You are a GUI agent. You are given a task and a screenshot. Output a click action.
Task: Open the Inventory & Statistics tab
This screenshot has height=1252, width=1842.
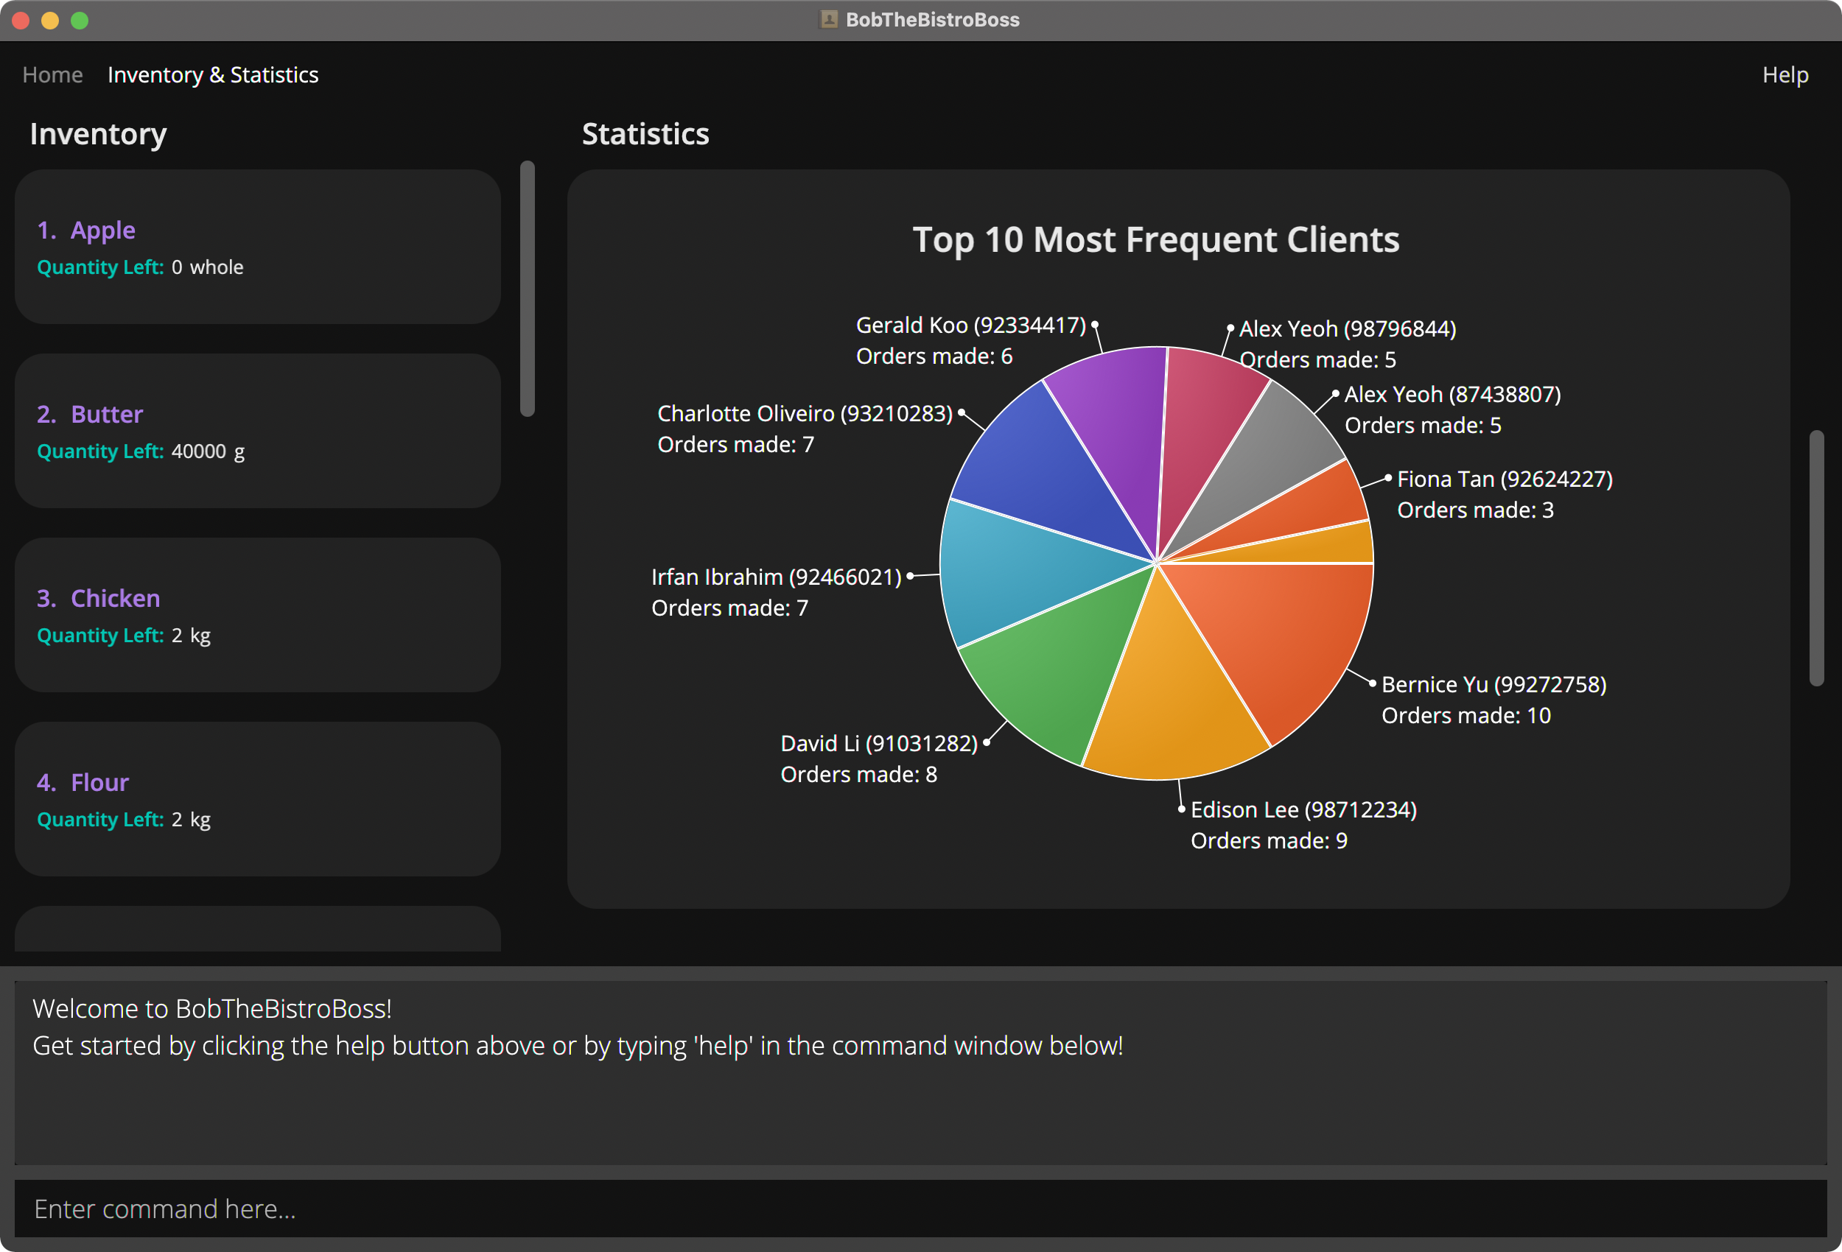tap(213, 74)
